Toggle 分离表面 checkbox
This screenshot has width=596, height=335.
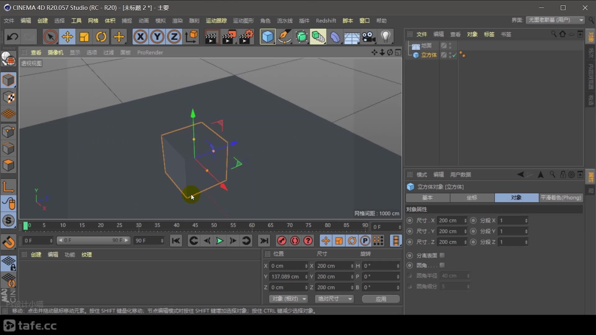pyautogui.click(x=442, y=255)
